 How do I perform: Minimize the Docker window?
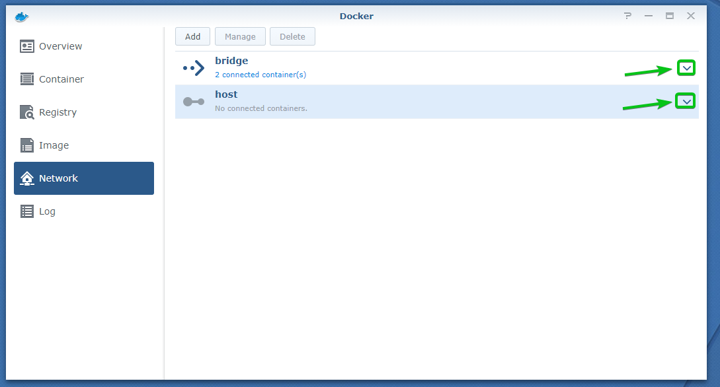point(649,16)
